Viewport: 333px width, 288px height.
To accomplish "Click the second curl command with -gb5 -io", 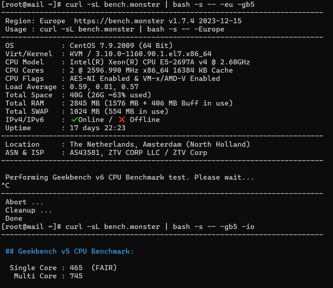I will coord(160,227).
